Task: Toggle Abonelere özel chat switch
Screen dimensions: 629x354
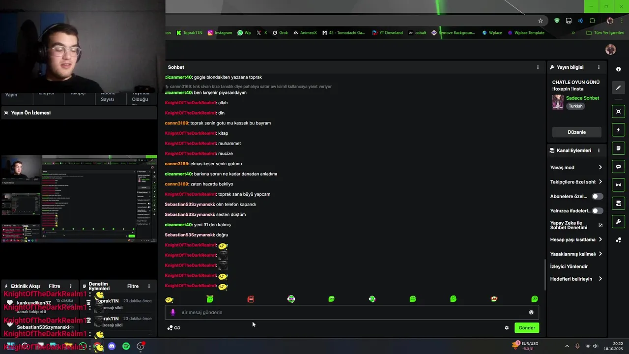Action: [597, 196]
